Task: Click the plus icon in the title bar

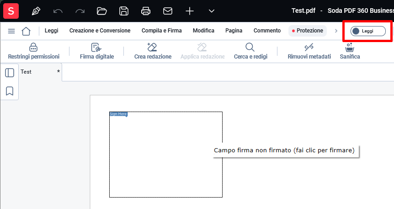Action: pyautogui.click(x=190, y=11)
